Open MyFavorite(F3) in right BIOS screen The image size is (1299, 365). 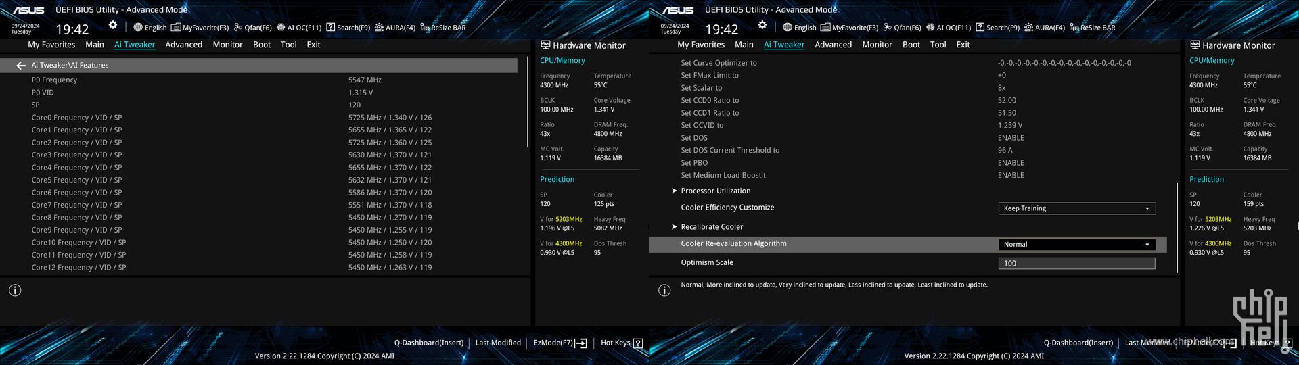pyautogui.click(x=849, y=28)
